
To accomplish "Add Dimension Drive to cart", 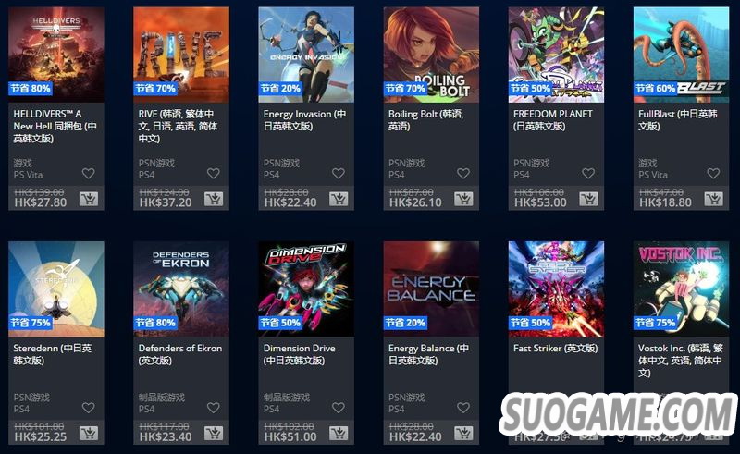I will coord(339,433).
